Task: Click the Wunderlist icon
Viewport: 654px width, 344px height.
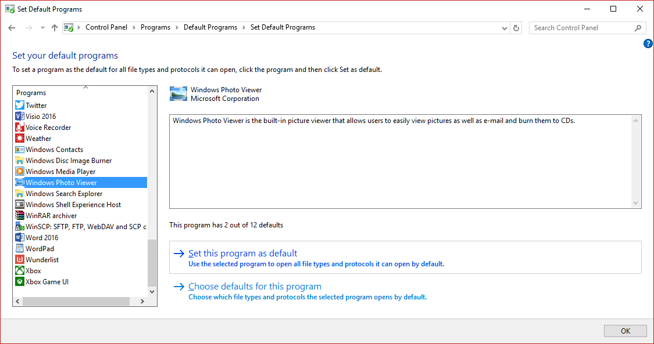Action: coord(20,259)
